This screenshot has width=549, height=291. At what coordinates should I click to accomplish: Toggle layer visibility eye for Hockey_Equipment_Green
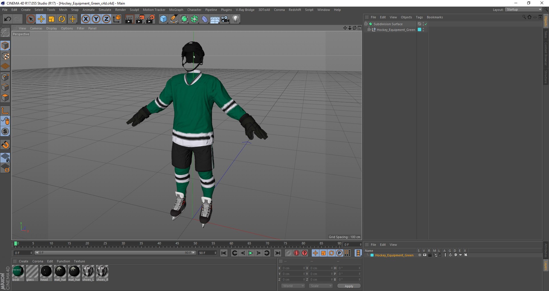coord(425,255)
